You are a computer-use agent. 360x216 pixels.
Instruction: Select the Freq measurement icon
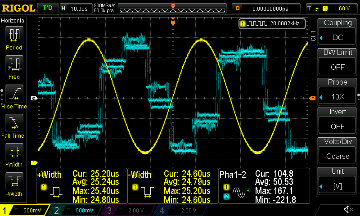pyautogui.click(x=14, y=64)
